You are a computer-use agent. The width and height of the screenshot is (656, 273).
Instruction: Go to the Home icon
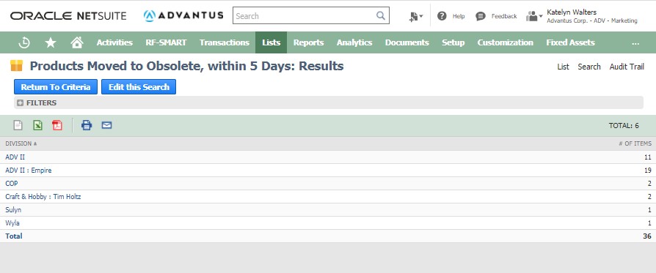point(77,42)
